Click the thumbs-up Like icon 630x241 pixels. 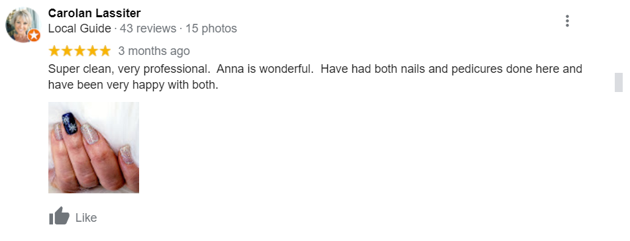tap(59, 216)
